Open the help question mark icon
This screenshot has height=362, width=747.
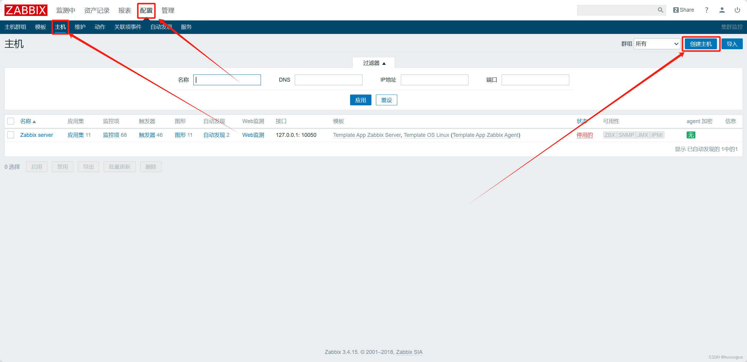[x=706, y=10]
